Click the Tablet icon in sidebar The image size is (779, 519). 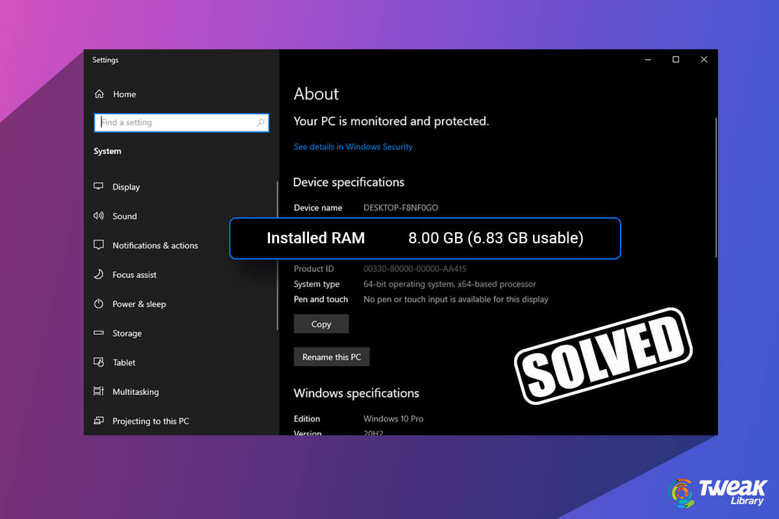[x=99, y=362]
